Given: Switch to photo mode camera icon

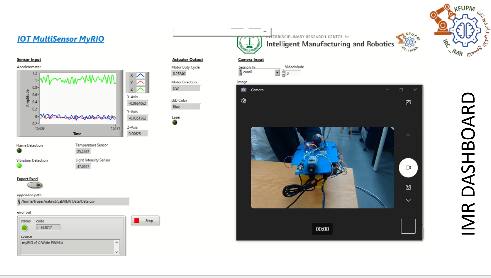Looking at the screenshot, I should [408, 187].
